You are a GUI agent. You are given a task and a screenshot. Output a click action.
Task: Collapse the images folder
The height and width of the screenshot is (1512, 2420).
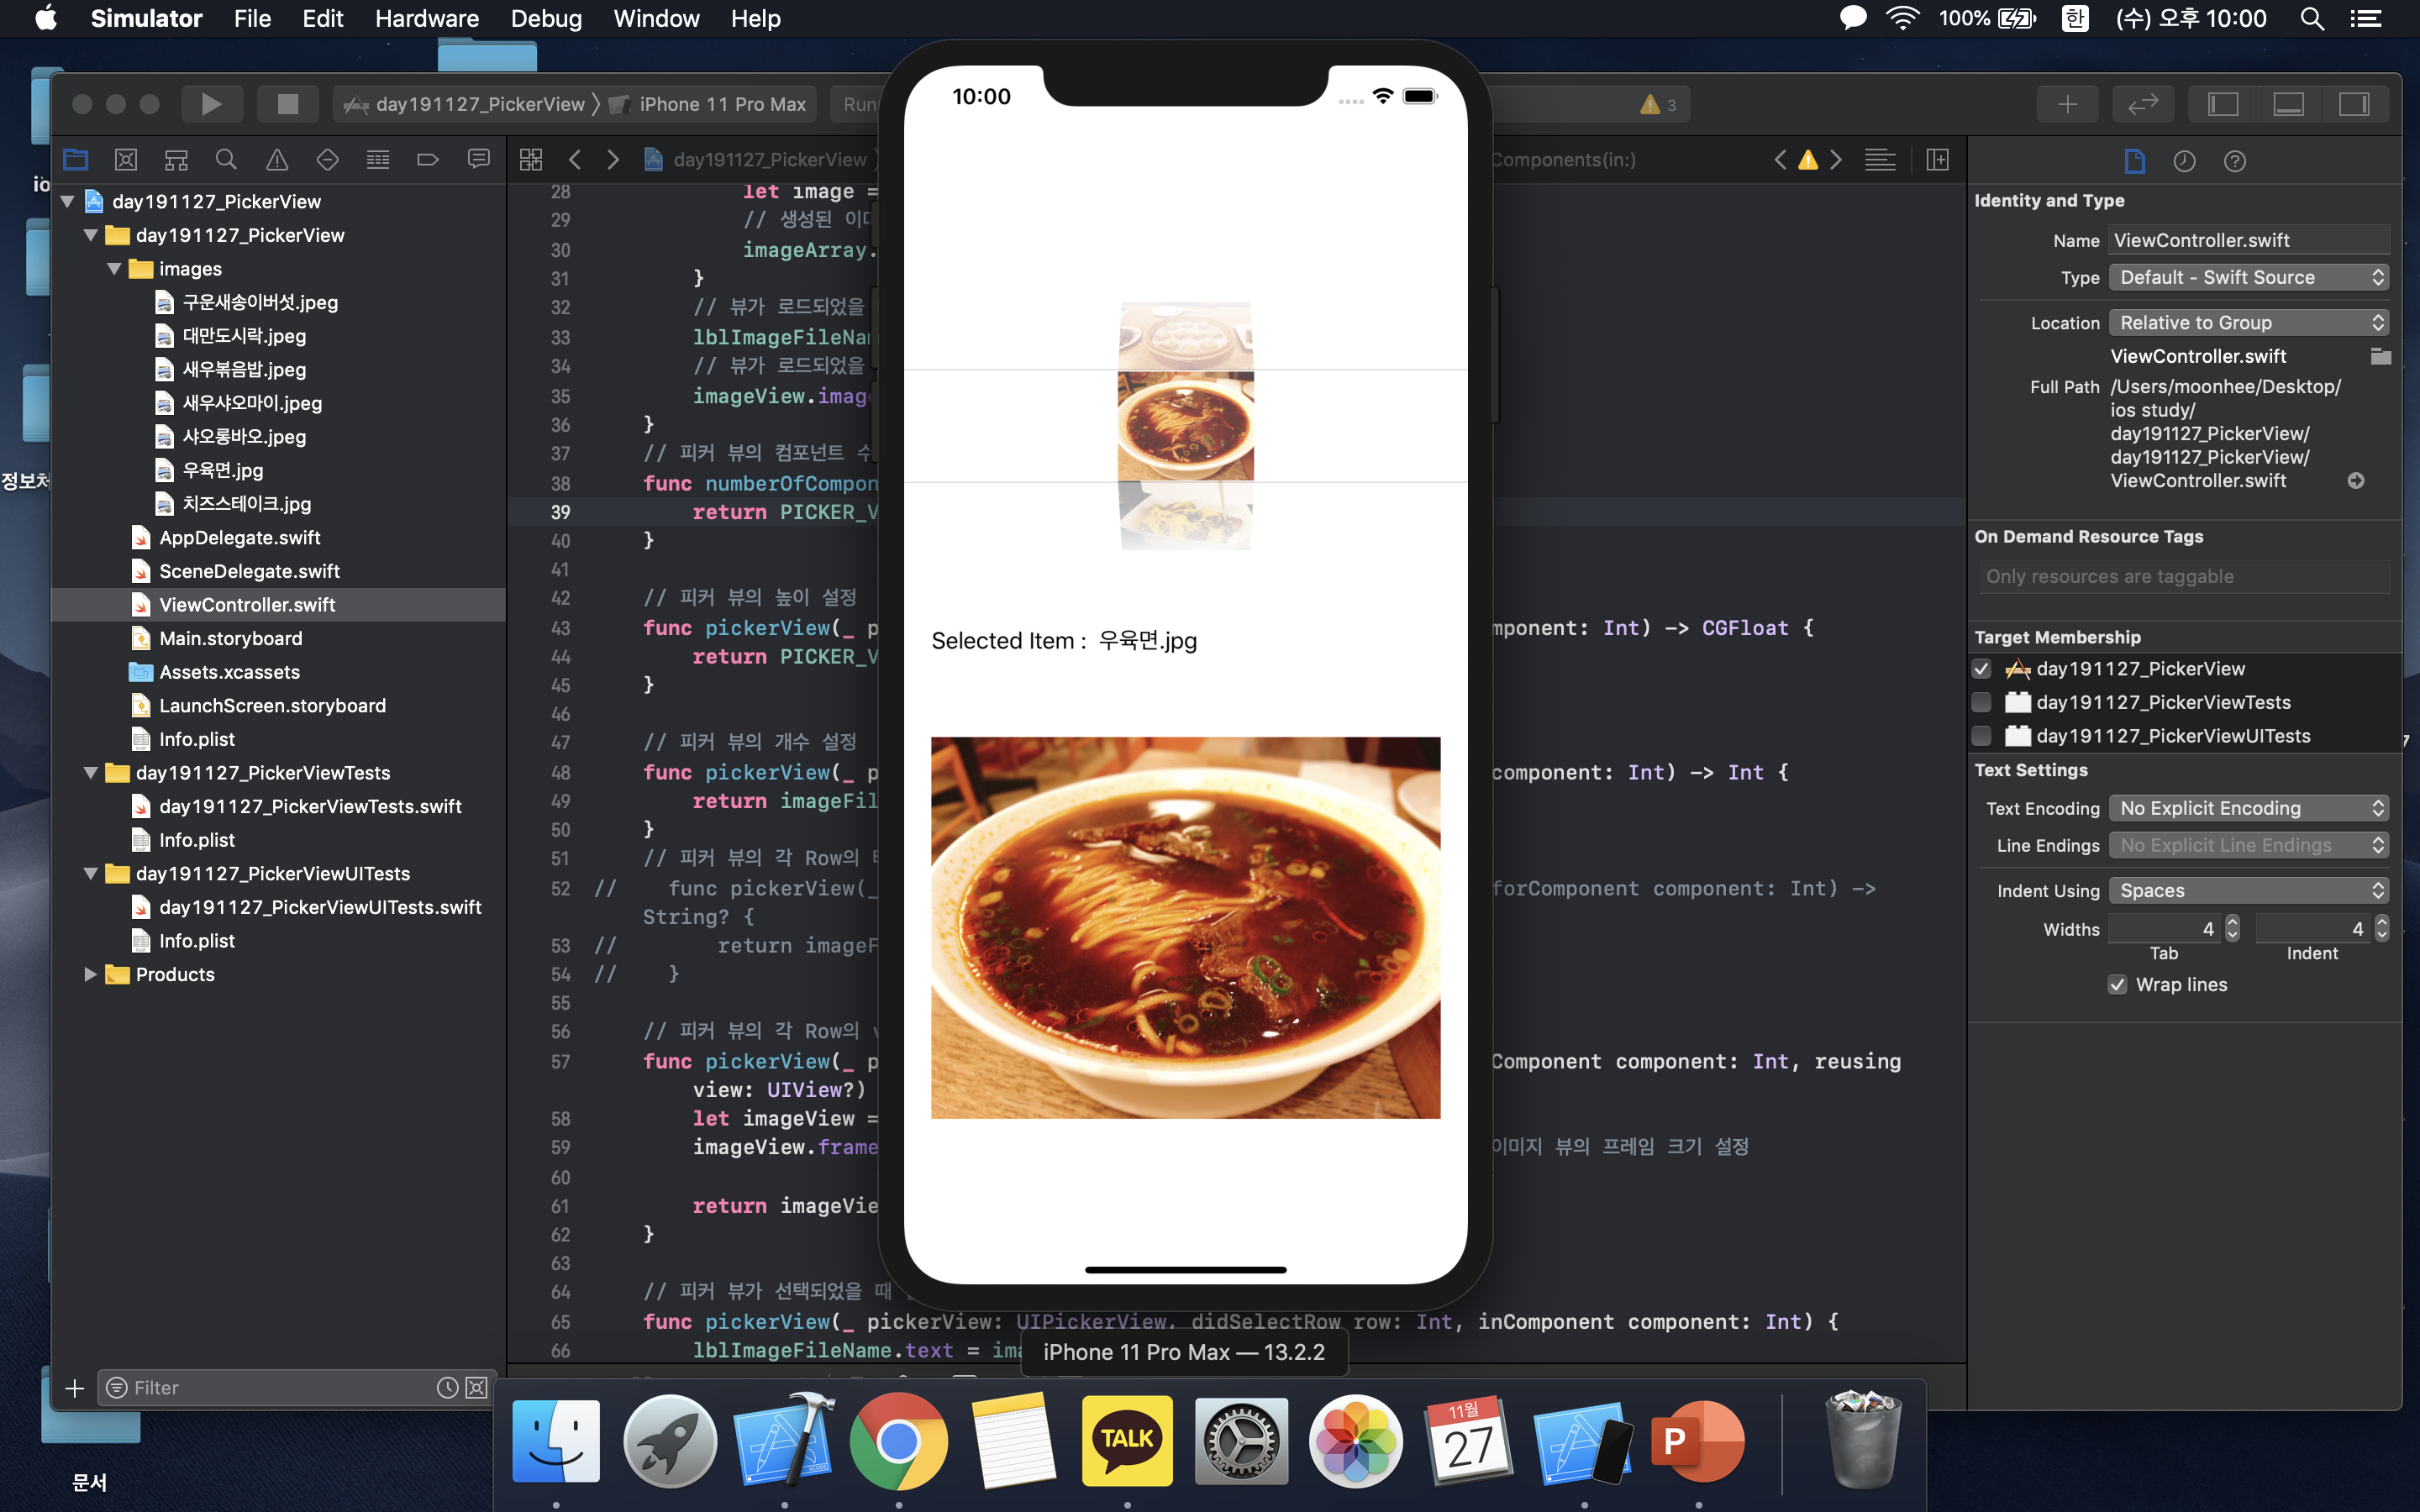[114, 269]
